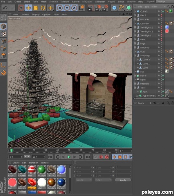Add a Cube primitive object

(114, 8)
